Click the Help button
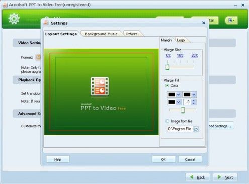 (58, 159)
